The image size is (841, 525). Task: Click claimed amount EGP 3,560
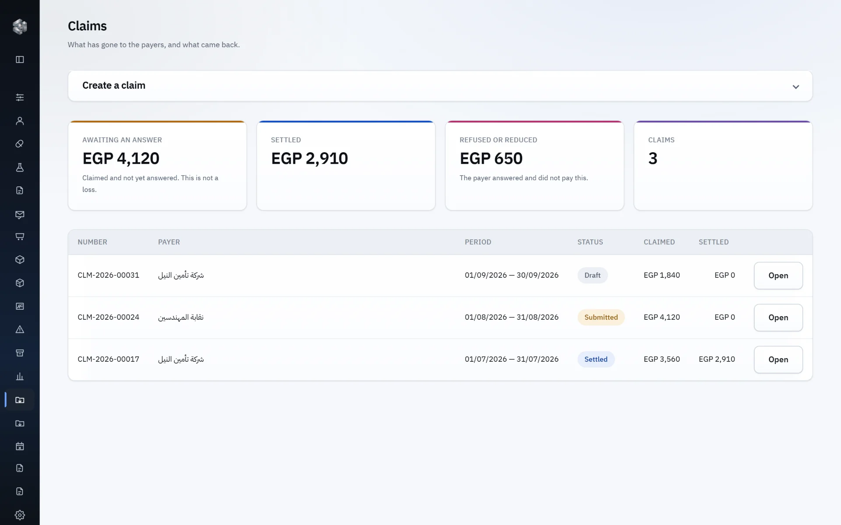[x=662, y=359]
